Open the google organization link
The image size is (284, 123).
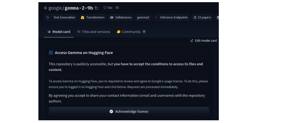pyautogui.click(x=55, y=8)
